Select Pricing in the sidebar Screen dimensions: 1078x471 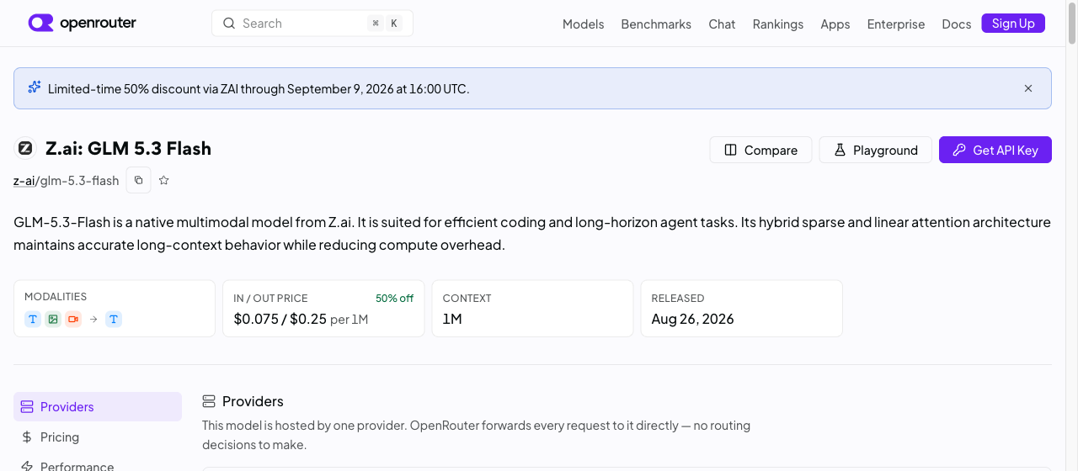pos(98,437)
